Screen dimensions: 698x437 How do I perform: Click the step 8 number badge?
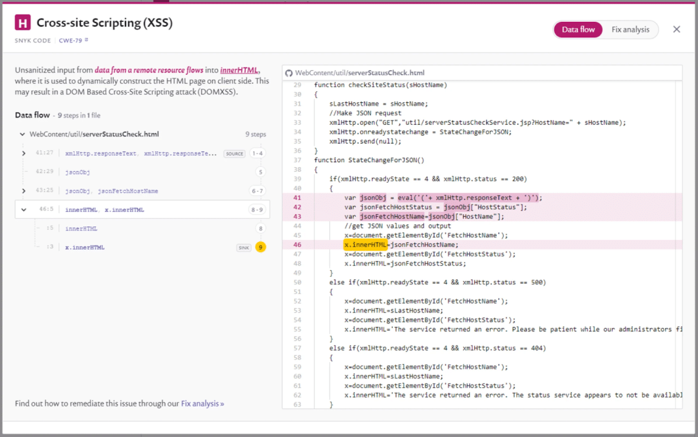pyautogui.click(x=260, y=229)
